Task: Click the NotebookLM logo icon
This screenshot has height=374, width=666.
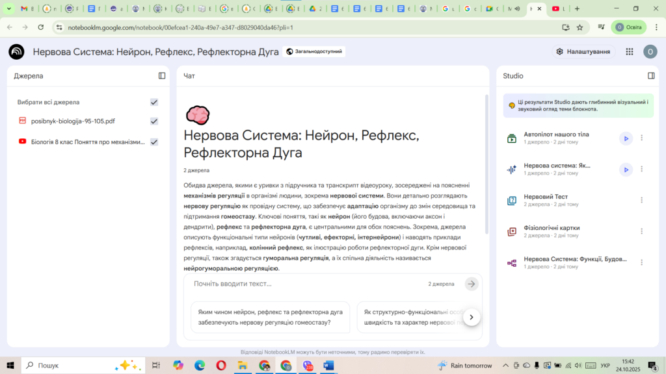Action: click(16, 52)
